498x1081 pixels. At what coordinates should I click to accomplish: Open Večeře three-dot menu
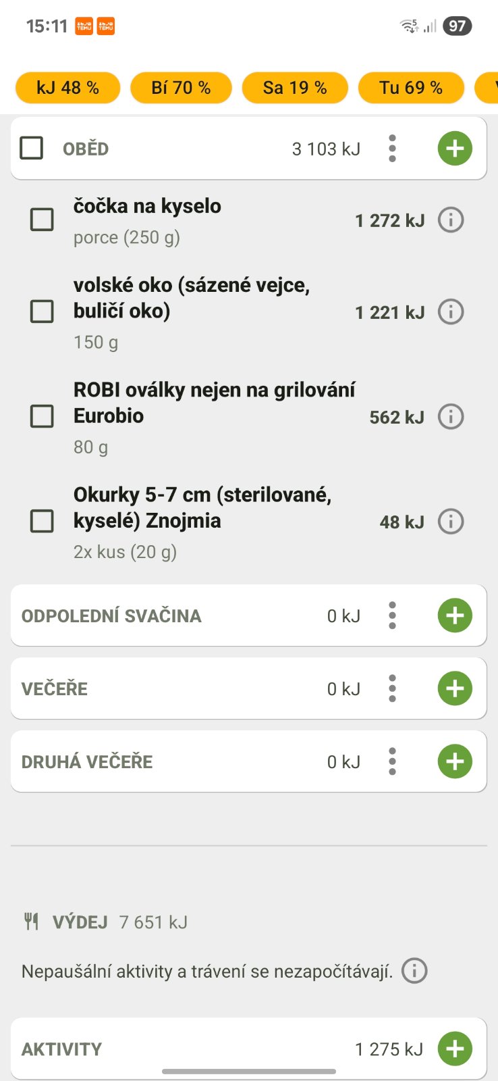pos(392,688)
